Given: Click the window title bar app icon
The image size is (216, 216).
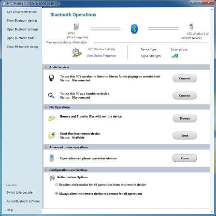Looking at the screenshot, I should coord(4,3).
